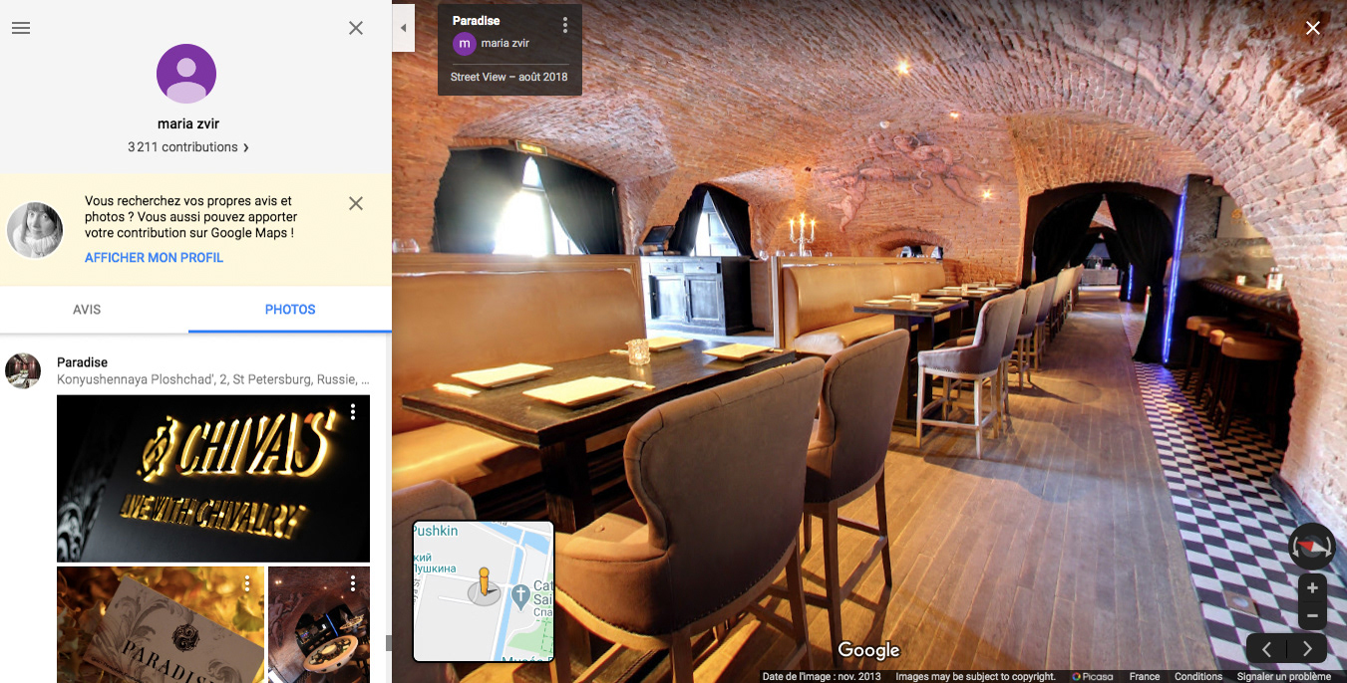
Task: Click the France link in the footer
Action: (1145, 676)
